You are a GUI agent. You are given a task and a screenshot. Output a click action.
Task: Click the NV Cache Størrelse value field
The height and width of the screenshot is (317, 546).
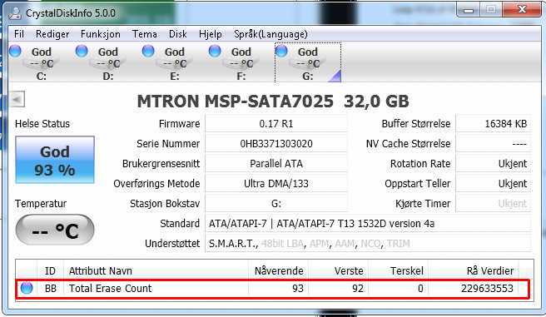click(x=493, y=143)
